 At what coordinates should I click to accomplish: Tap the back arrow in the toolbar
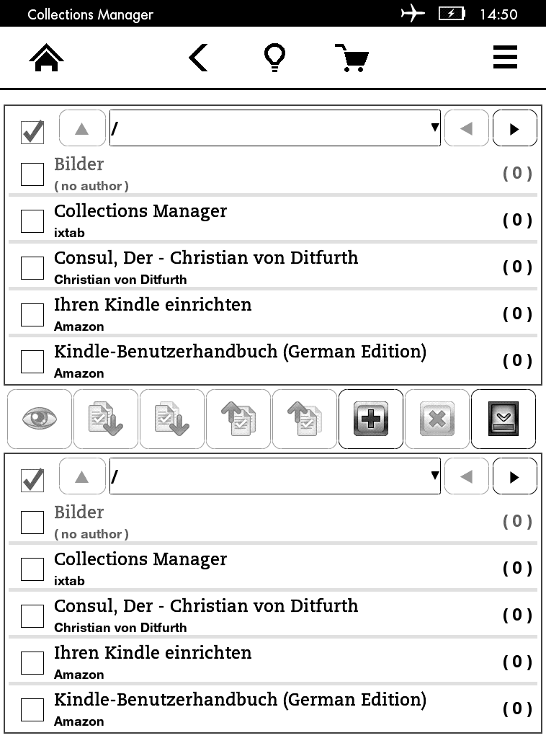pos(198,58)
